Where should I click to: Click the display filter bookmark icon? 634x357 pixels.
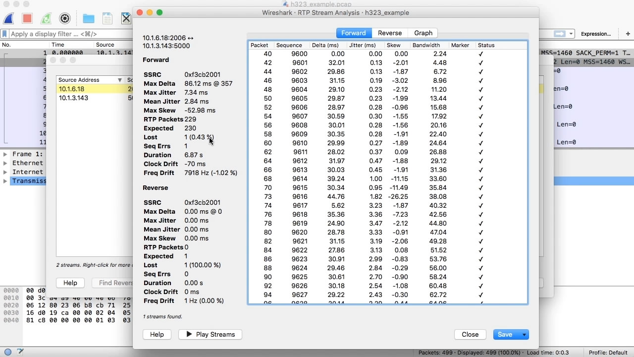pos(5,34)
